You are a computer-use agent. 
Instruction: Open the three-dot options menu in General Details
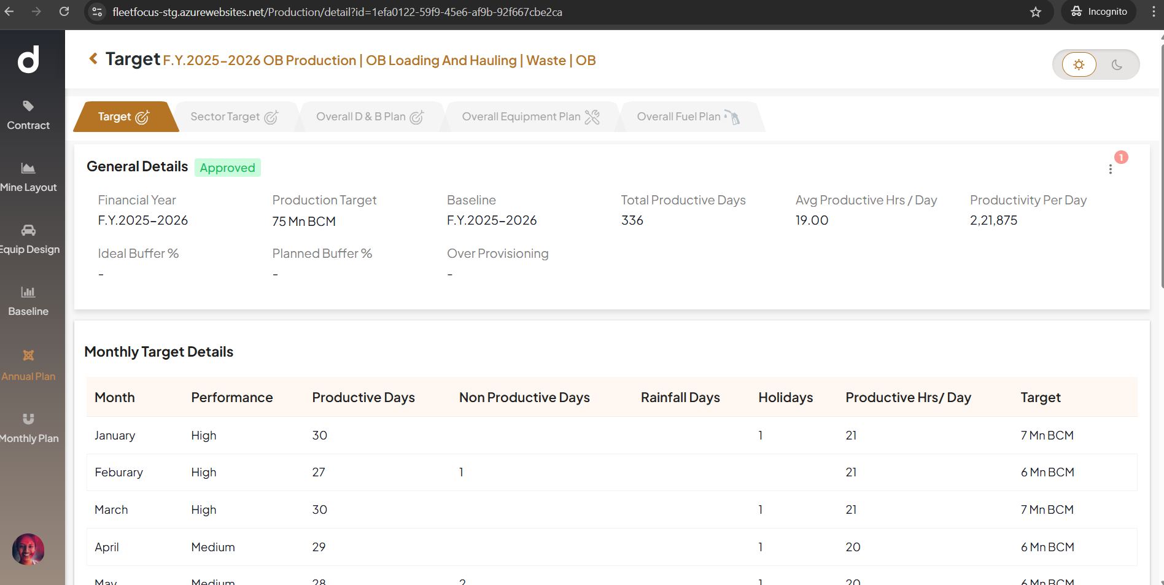pos(1110,169)
